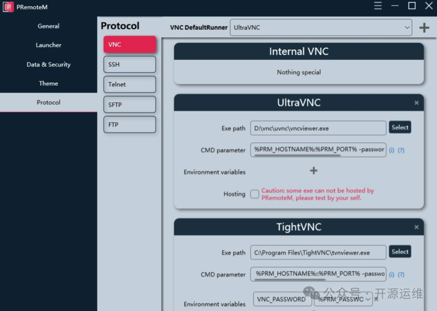
Task: Show TightVNC CMD parameter info (i)
Action: tap(392, 275)
